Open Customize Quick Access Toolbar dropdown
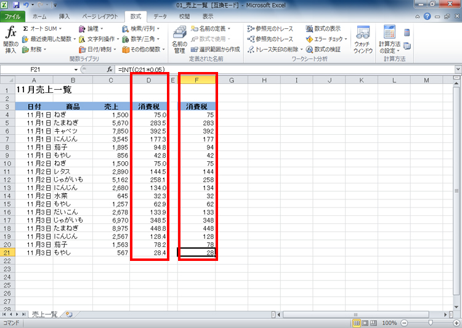 55,5
